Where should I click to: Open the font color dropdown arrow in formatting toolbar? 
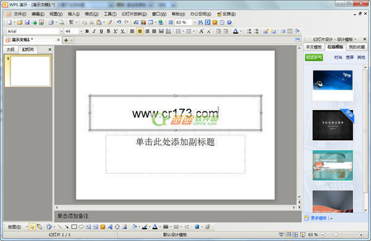pos(241,32)
